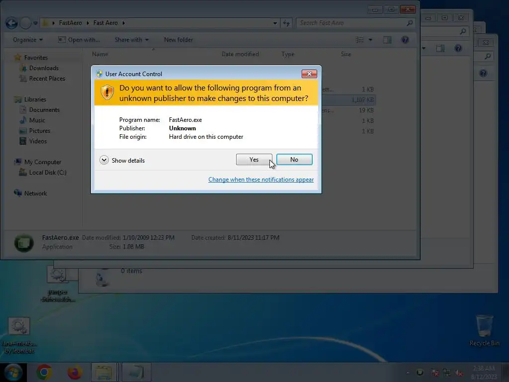Sort by Size column header
Viewport: 509px width, 382px height.
click(346, 54)
